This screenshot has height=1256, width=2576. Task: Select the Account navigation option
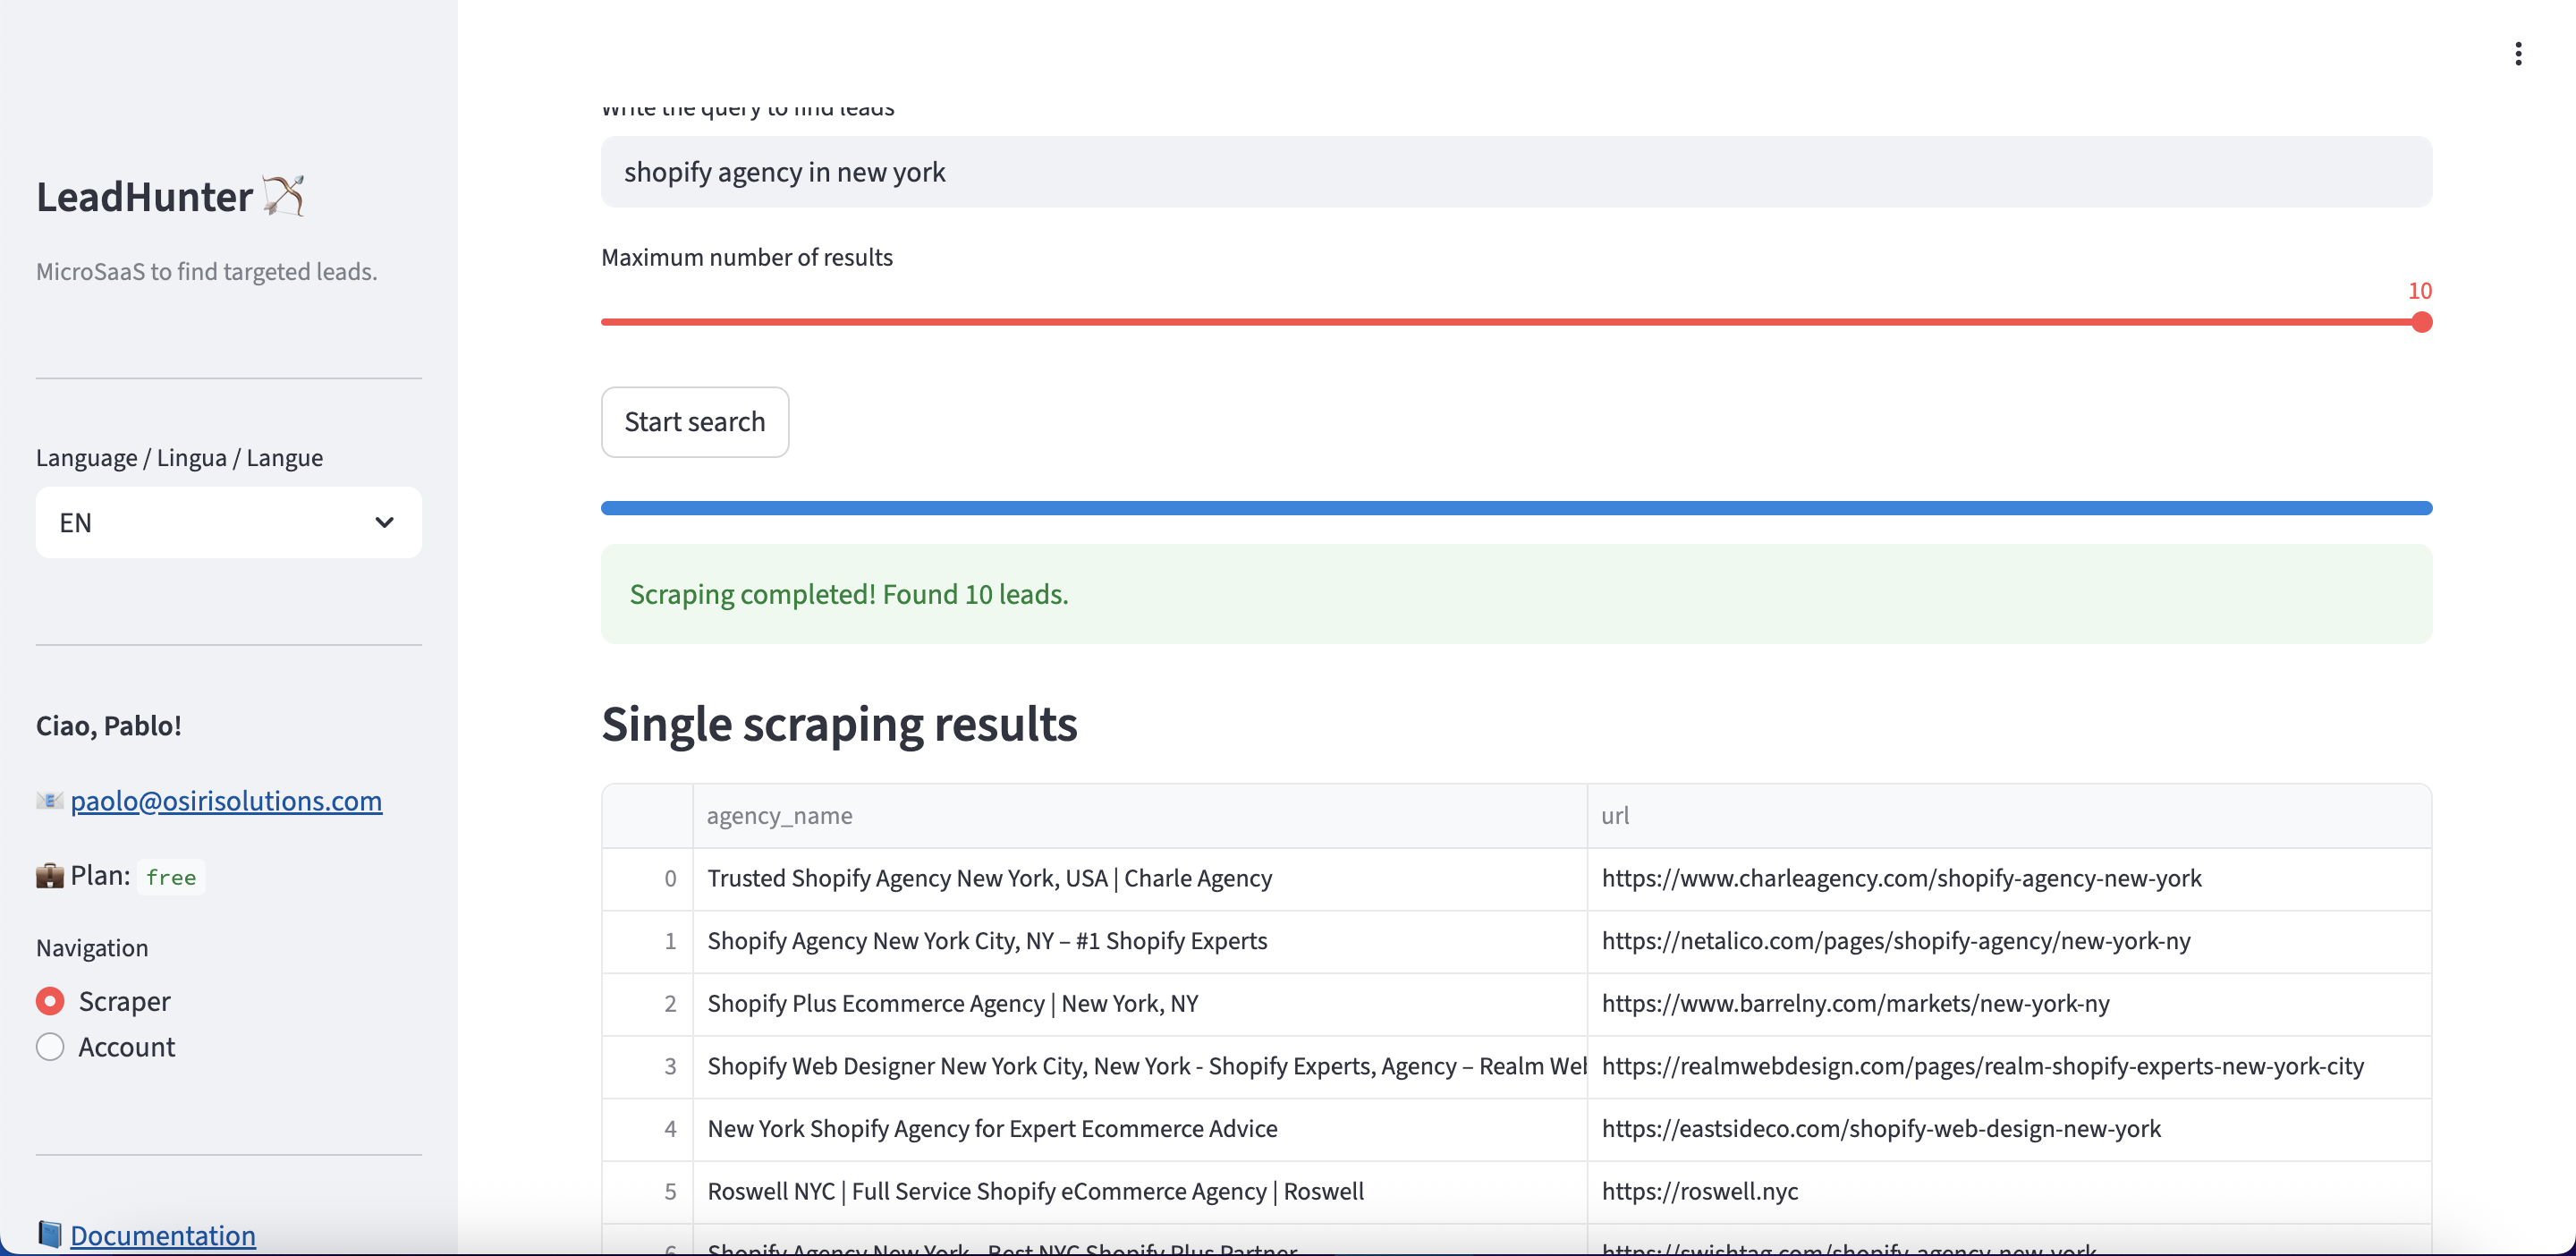tap(51, 1047)
